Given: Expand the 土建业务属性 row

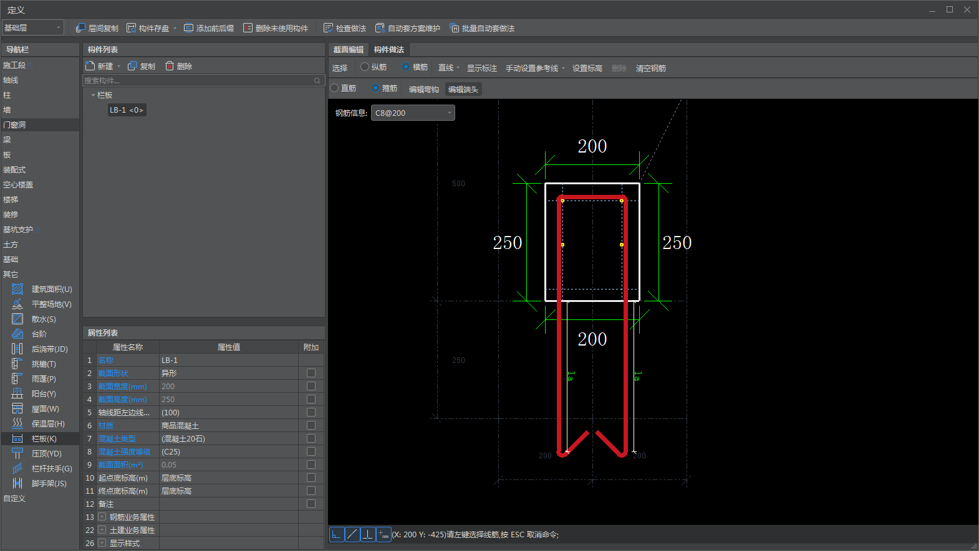Looking at the screenshot, I should click(x=102, y=530).
